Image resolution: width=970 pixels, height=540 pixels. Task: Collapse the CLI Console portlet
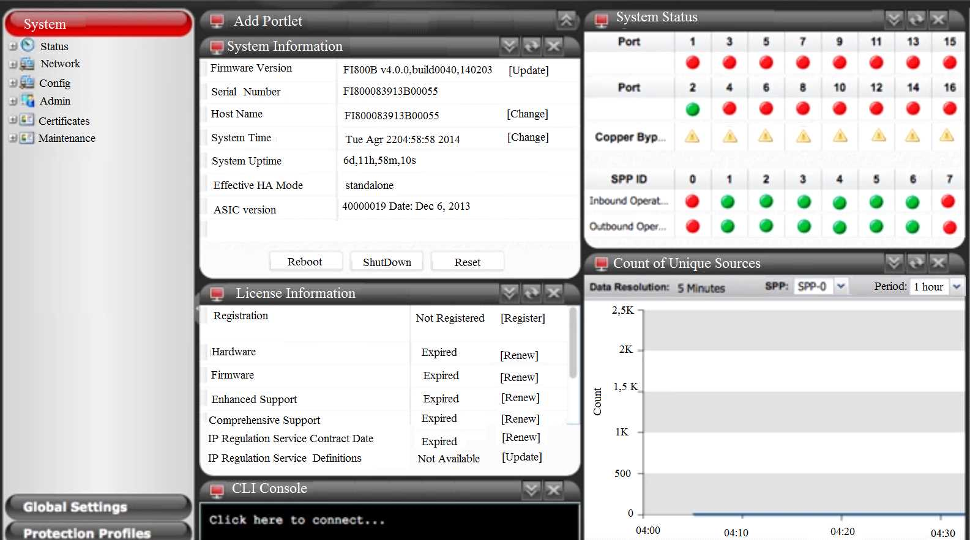coord(531,489)
